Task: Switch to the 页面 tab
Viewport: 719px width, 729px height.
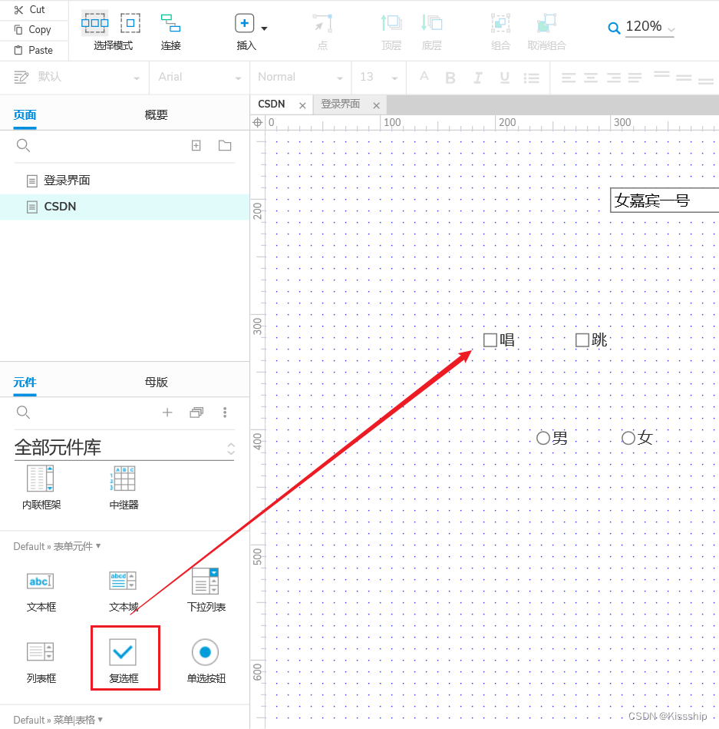Action: click(x=25, y=114)
